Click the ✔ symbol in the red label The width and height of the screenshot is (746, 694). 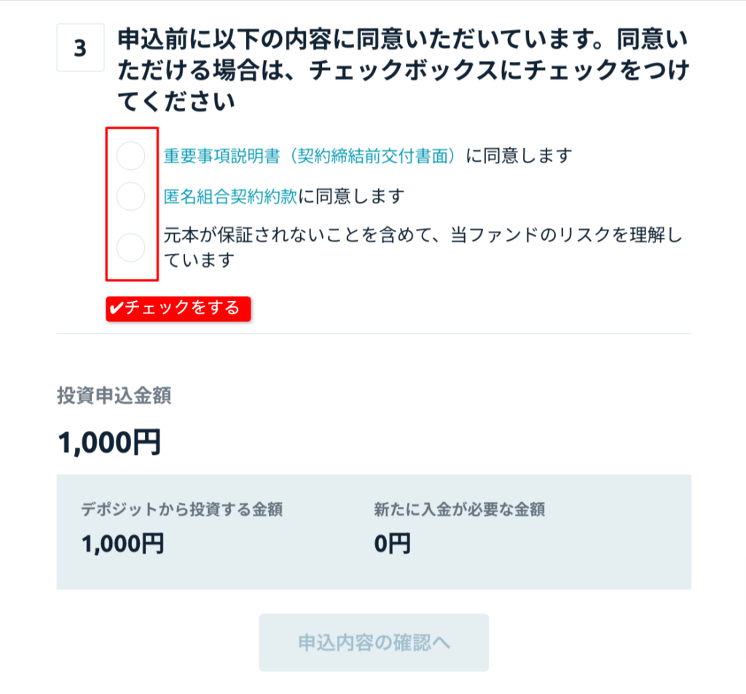[x=115, y=309]
